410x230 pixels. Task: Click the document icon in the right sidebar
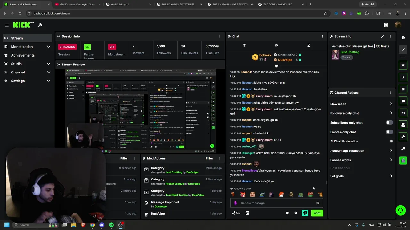point(403,89)
